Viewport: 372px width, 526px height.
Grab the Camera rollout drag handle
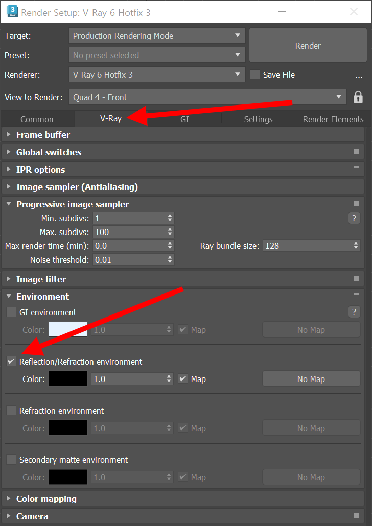(x=356, y=516)
